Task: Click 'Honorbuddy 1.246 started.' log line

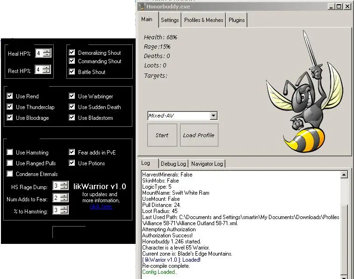Action: click(x=172, y=242)
